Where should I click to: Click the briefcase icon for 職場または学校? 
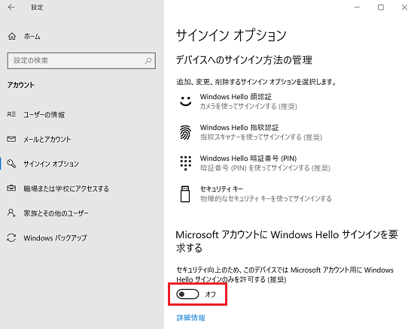click(11, 188)
